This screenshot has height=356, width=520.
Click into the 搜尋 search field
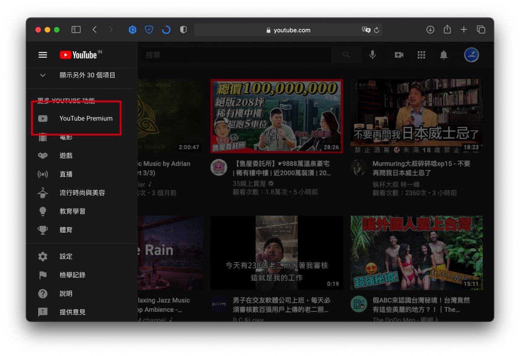236,55
